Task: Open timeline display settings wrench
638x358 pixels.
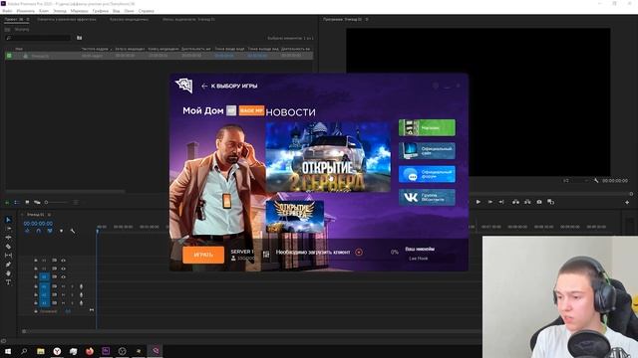Action: (x=73, y=231)
